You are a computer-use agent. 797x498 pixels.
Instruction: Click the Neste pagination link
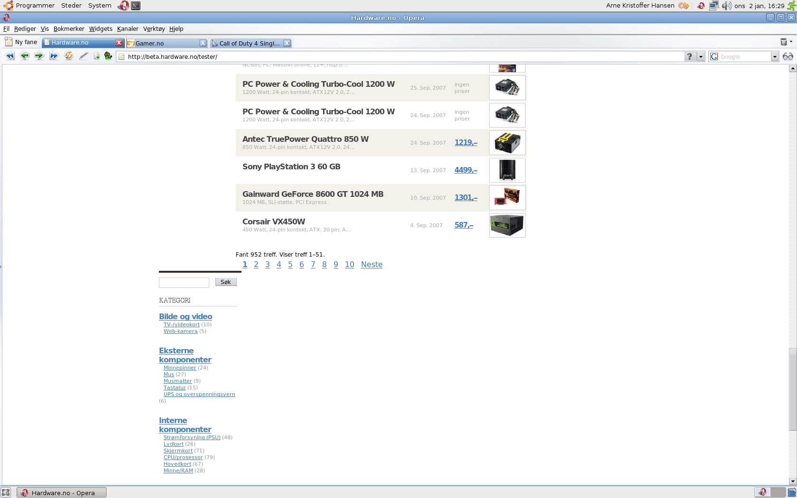(x=372, y=264)
